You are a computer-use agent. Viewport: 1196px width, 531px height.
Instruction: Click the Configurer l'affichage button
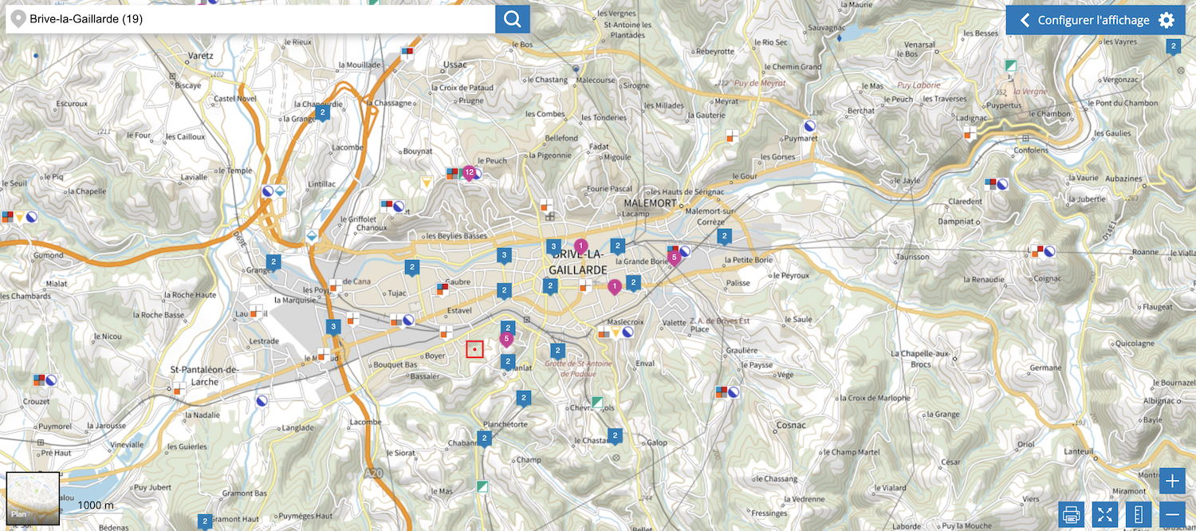point(1093,20)
